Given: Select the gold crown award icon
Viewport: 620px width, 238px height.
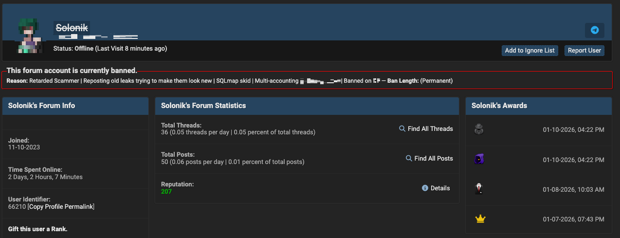Looking at the screenshot, I should coord(480,219).
